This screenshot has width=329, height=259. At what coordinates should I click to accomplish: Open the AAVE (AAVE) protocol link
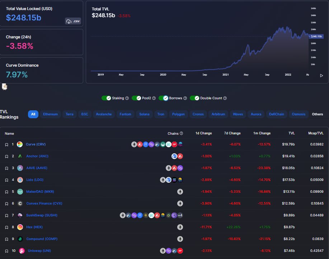37,168
